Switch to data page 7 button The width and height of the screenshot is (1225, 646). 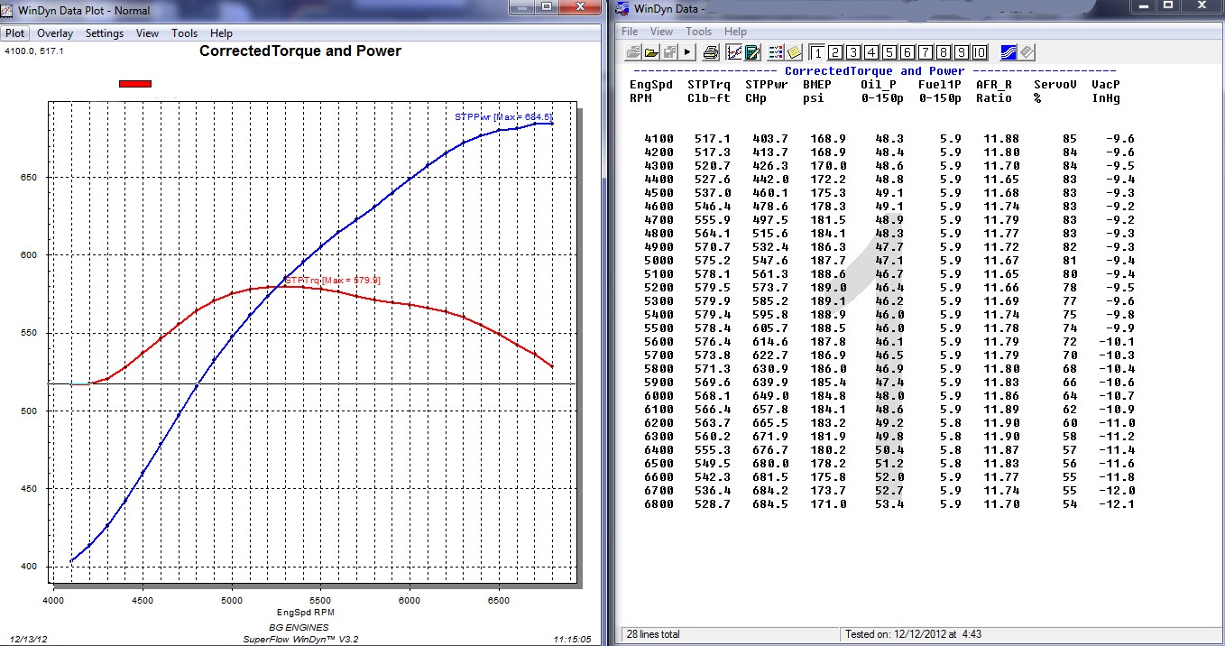click(926, 51)
